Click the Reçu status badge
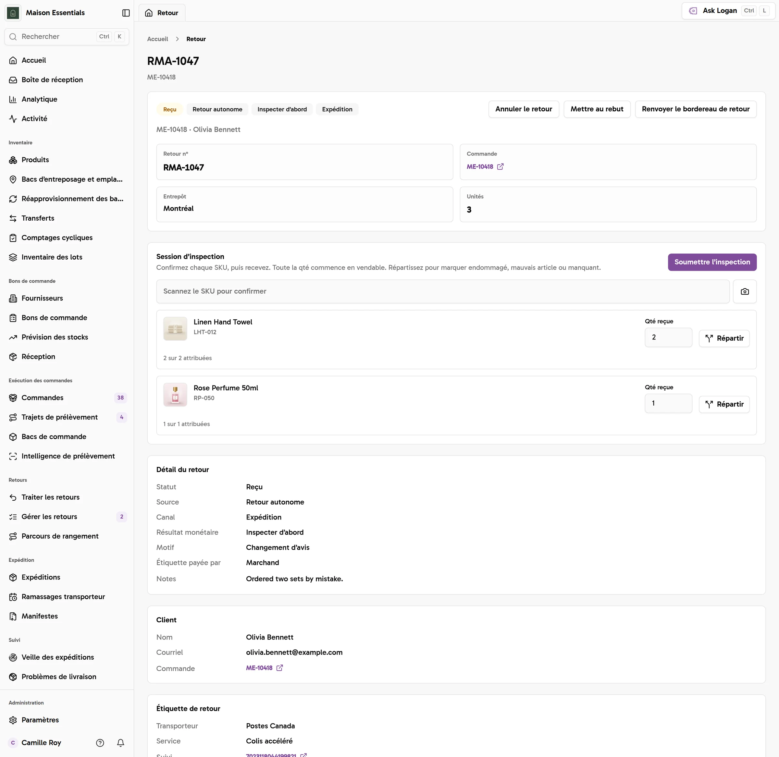 (x=169, y=109)
